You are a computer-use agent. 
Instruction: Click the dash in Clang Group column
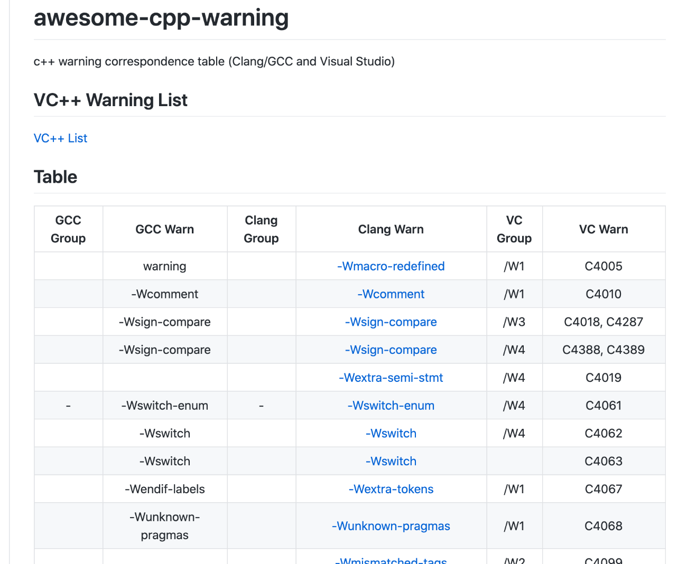pos(261,406)
